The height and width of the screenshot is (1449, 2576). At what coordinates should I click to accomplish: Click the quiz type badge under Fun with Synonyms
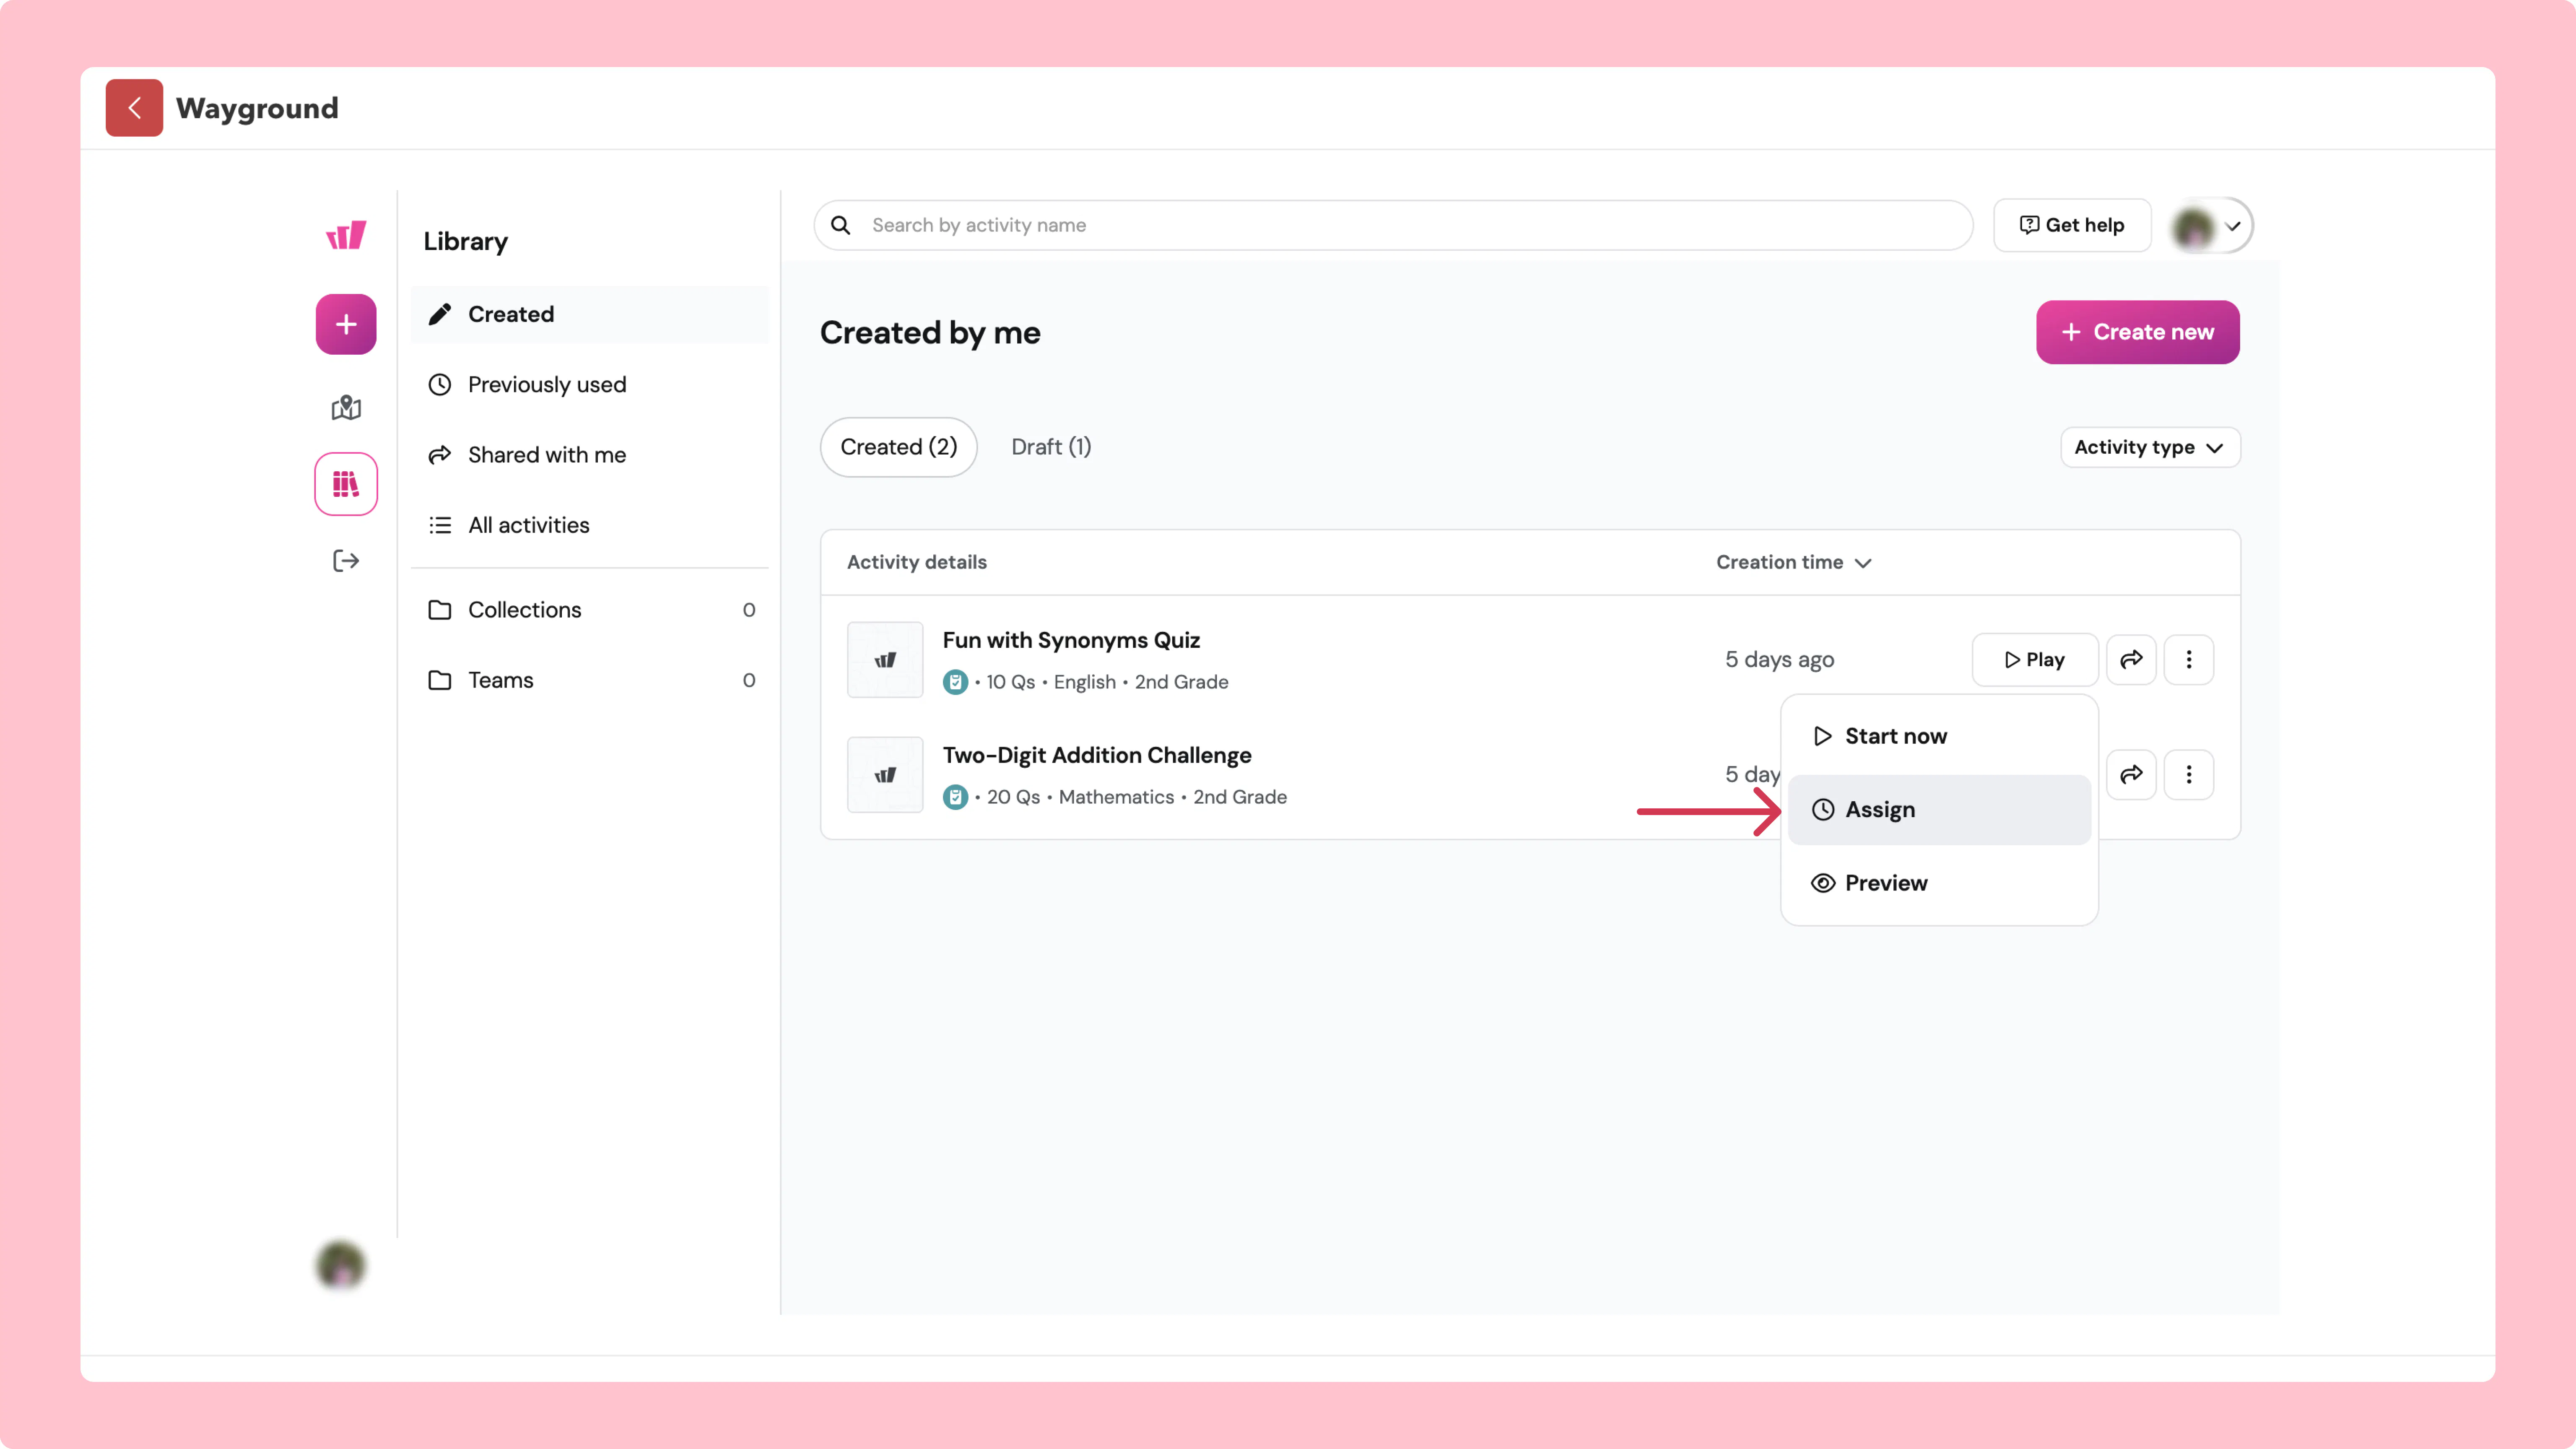955,682
